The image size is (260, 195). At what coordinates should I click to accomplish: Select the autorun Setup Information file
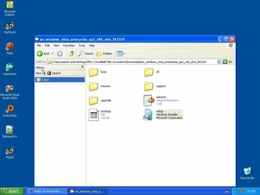click(x=161, y=100)
